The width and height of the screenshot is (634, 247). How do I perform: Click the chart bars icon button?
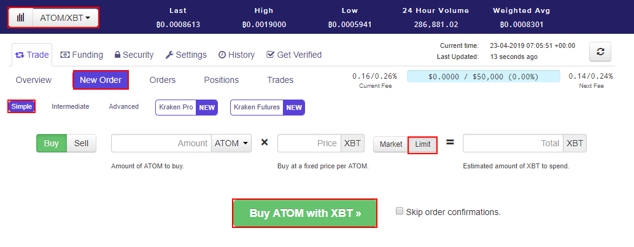(20, 18)
